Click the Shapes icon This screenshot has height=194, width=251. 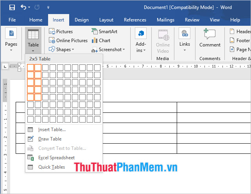pyautogui.click(x=52, y=49)
